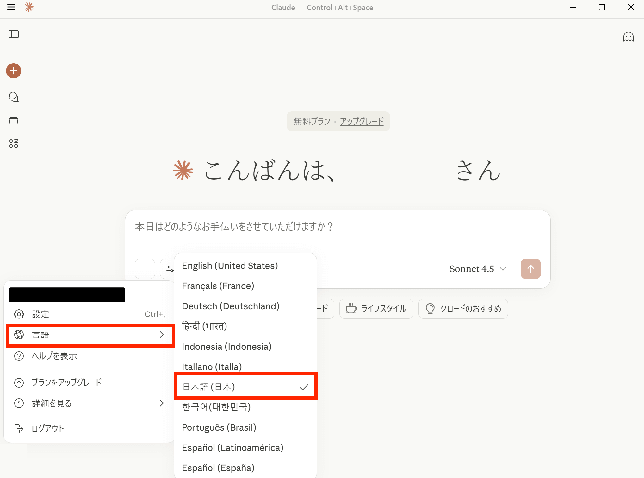Select Français (France) language option
644x478 pixels.
coord(218,286)
